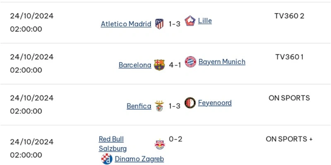Go to the Barcelona team page link

coord(135,65)
